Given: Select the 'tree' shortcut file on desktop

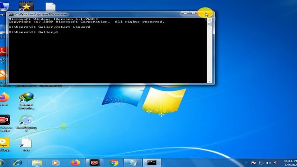Looking at the screenshot, I should (x=26, y=145).
